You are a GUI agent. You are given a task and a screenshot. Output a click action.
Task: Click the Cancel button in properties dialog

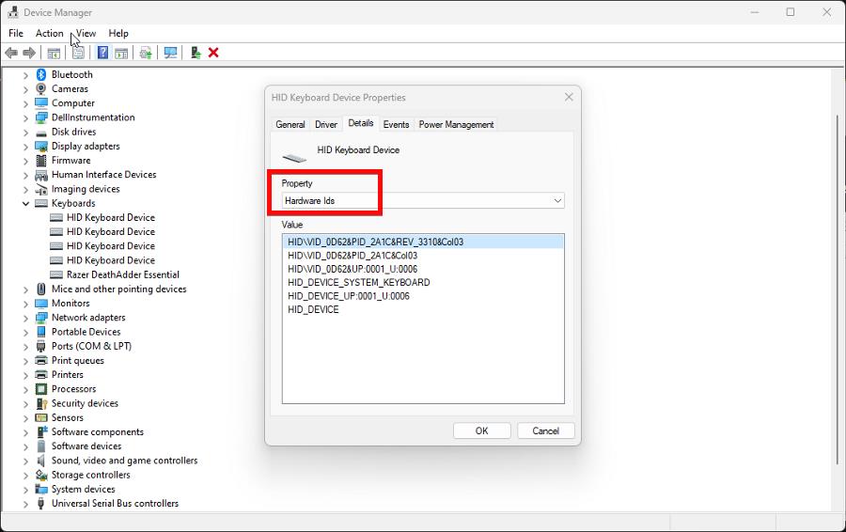coord(545,430)
